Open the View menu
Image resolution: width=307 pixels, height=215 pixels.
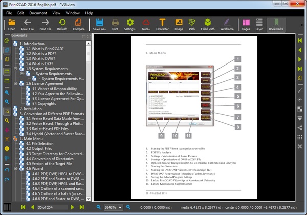56,12
